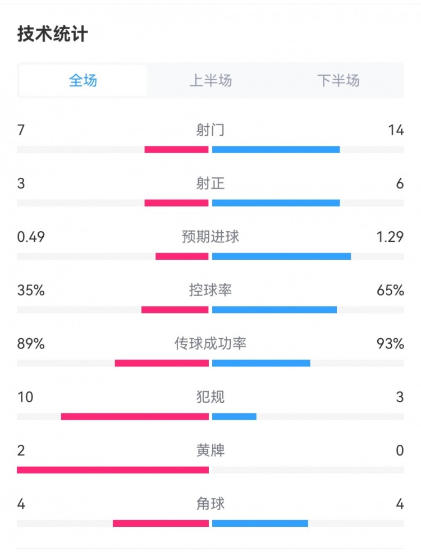The width and height of the screenshot is (421, 552).
Task: Select the 全场 tab
Action: pos(83,80)
